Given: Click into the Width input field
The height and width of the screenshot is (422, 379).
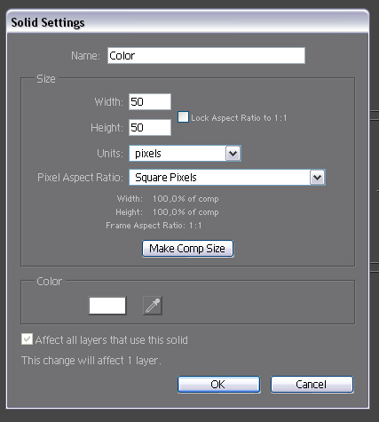Looking at the screenshot, I should pos(150,102).
